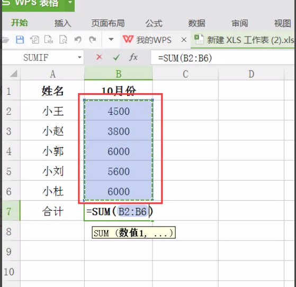The height and width of the screenshot is (287, 296).
Task: Click 6000 in the 小郭 row
Action: (119, 151)
